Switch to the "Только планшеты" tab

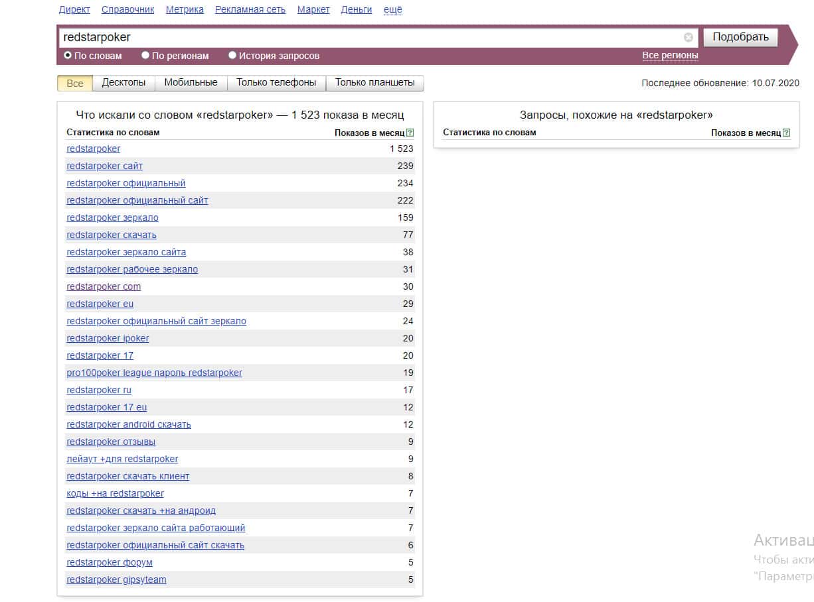(x=374, y=83)
